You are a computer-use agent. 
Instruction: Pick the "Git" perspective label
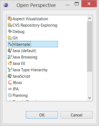(x=15, y=38)
